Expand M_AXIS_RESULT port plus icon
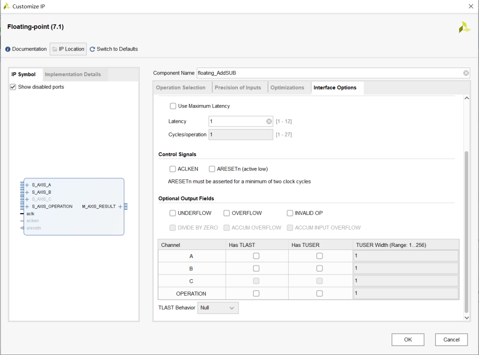Image resolution: width=479 pixels, height=355 pixels. pyautogui.click(x=120, y=207)
